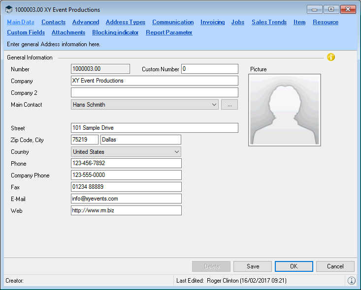
Task: Click the yellow information icon in General Information
Action: point(331,57)
